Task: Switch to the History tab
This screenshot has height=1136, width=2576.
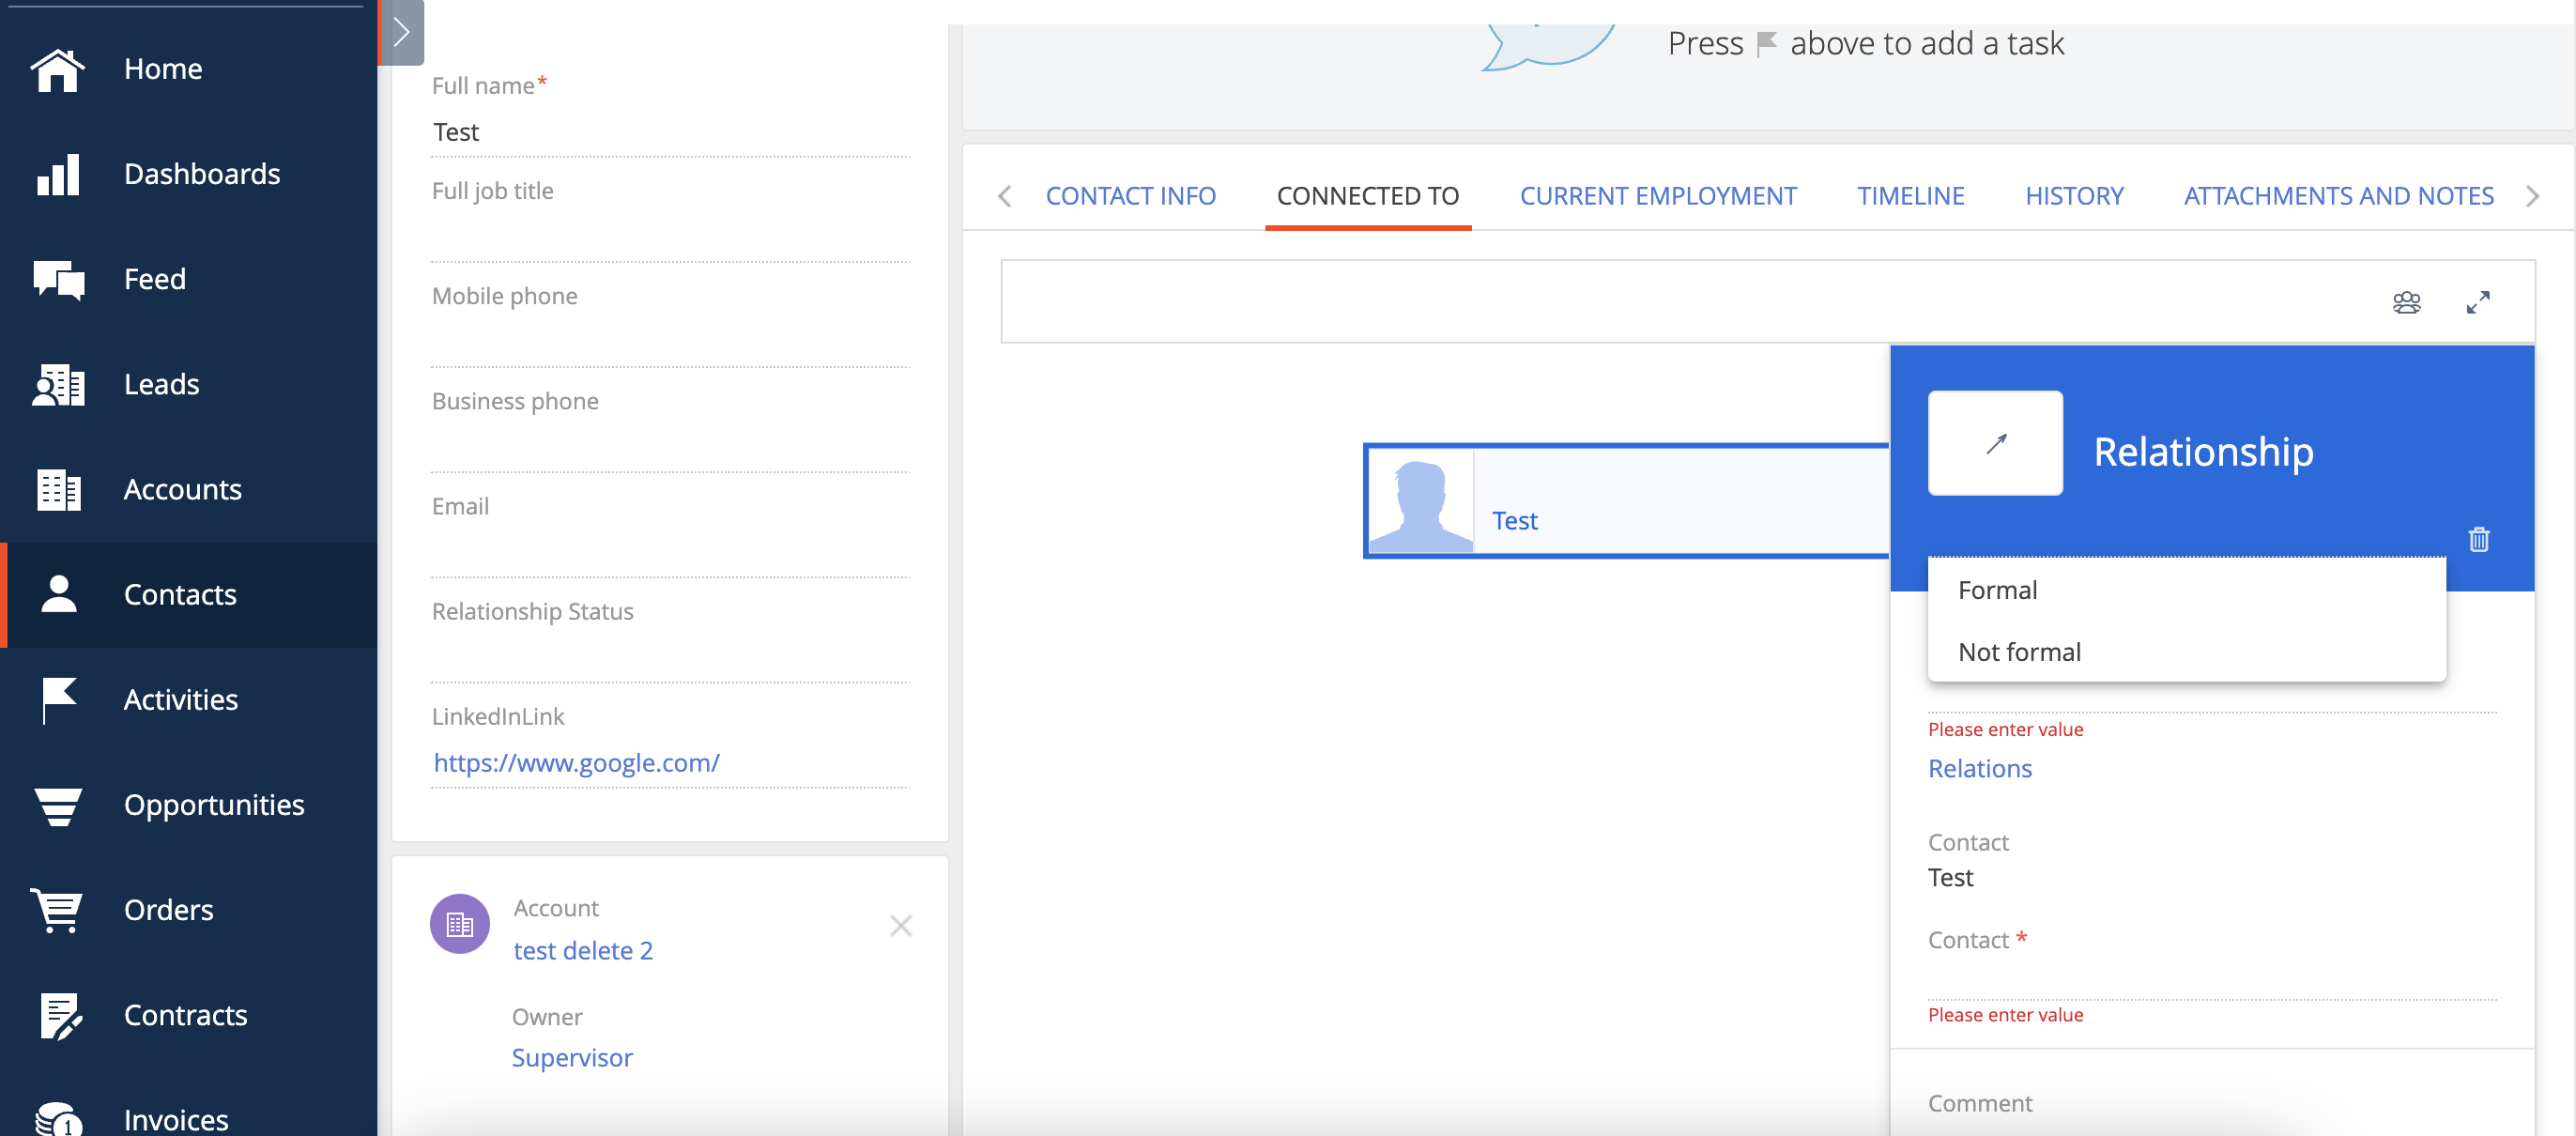Action: [2073, 196]
